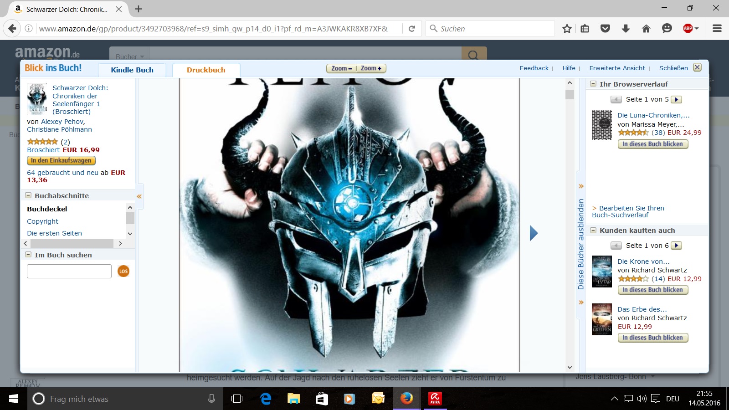This screenshot has width=729, height=410.
Task: Open the Pocket icon in toolbar
Action: pos(605,29)
